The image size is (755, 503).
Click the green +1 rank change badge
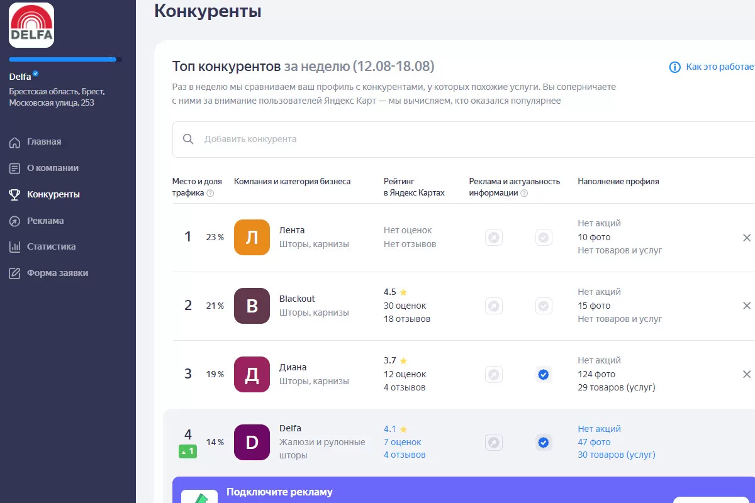(187, 451)
